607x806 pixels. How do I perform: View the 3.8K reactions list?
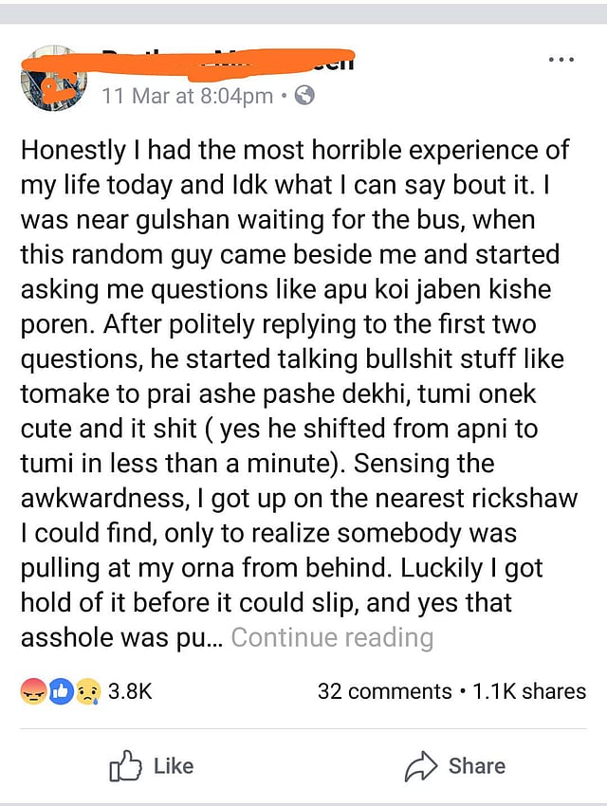[130, 691]
